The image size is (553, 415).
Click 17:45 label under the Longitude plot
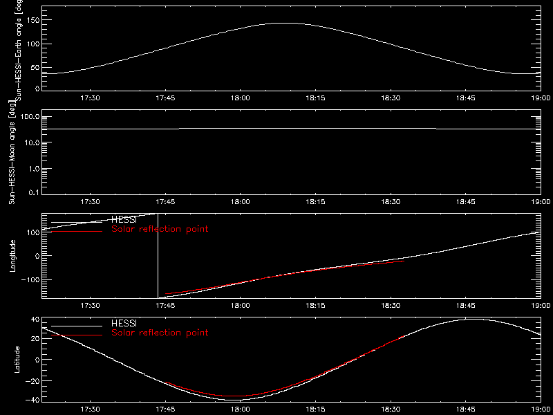pos(165,306)
